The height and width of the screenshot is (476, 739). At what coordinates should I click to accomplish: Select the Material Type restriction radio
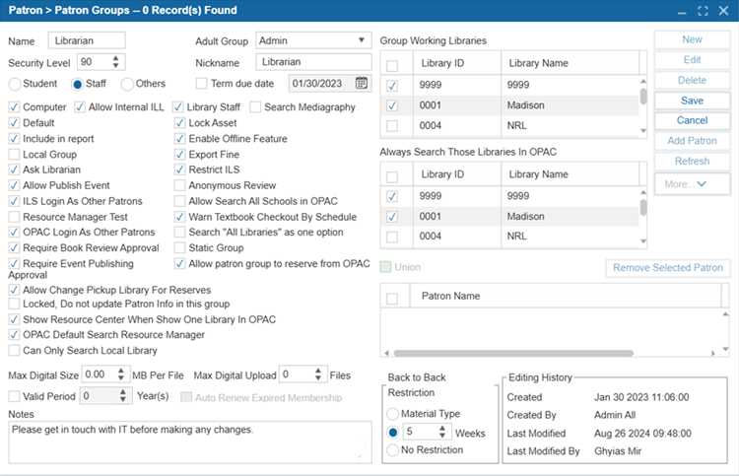(x=392, y=414)
